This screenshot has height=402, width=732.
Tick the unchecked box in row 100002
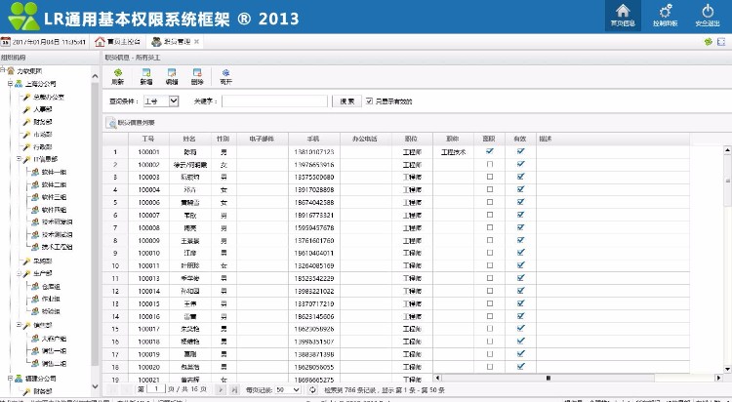click(489, 164)
